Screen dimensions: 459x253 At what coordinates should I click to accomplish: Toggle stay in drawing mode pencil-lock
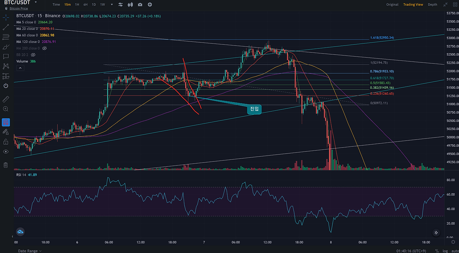6,132
